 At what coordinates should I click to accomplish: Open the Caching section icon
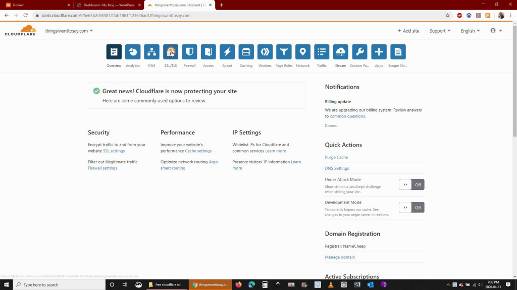[246, 52]
